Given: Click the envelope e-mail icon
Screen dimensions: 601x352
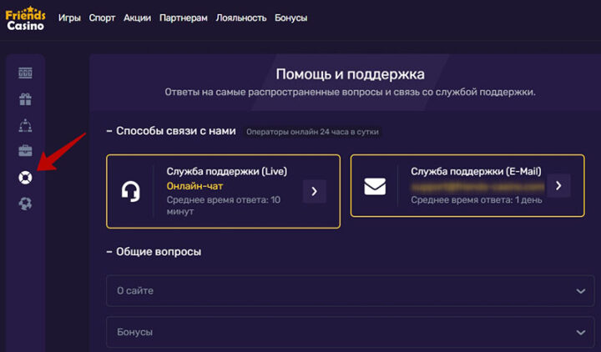Looking at the screenshot, I should [375, 186].
